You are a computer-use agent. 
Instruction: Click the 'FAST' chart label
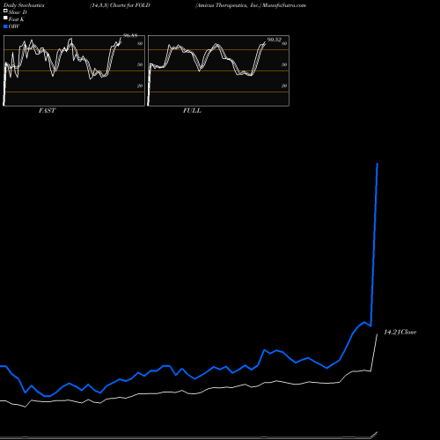coord(47,111)
